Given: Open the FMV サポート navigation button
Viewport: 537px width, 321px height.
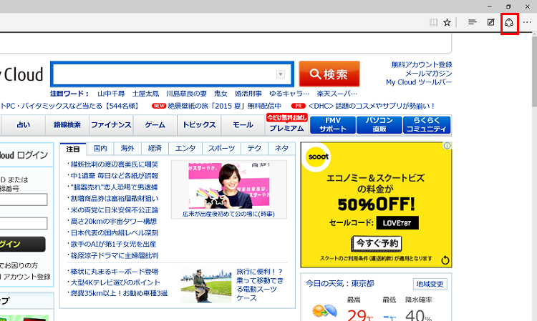Looking at the screenshot, I should click(x=333, y=125).
